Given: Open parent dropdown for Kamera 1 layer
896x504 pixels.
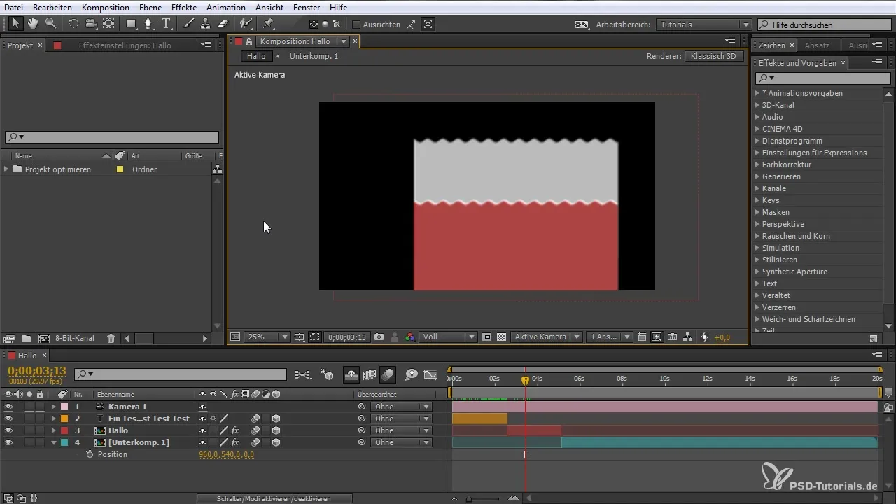Looking at the screenshot, I should point(400,407).
